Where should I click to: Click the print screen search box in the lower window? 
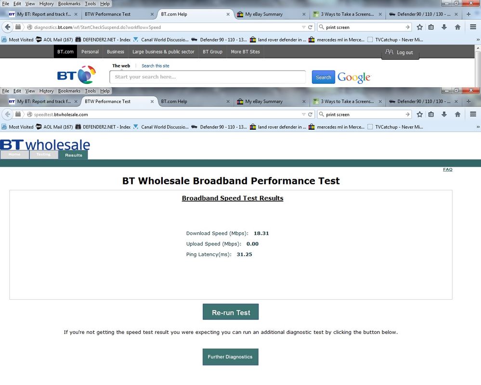coord(364,114)
